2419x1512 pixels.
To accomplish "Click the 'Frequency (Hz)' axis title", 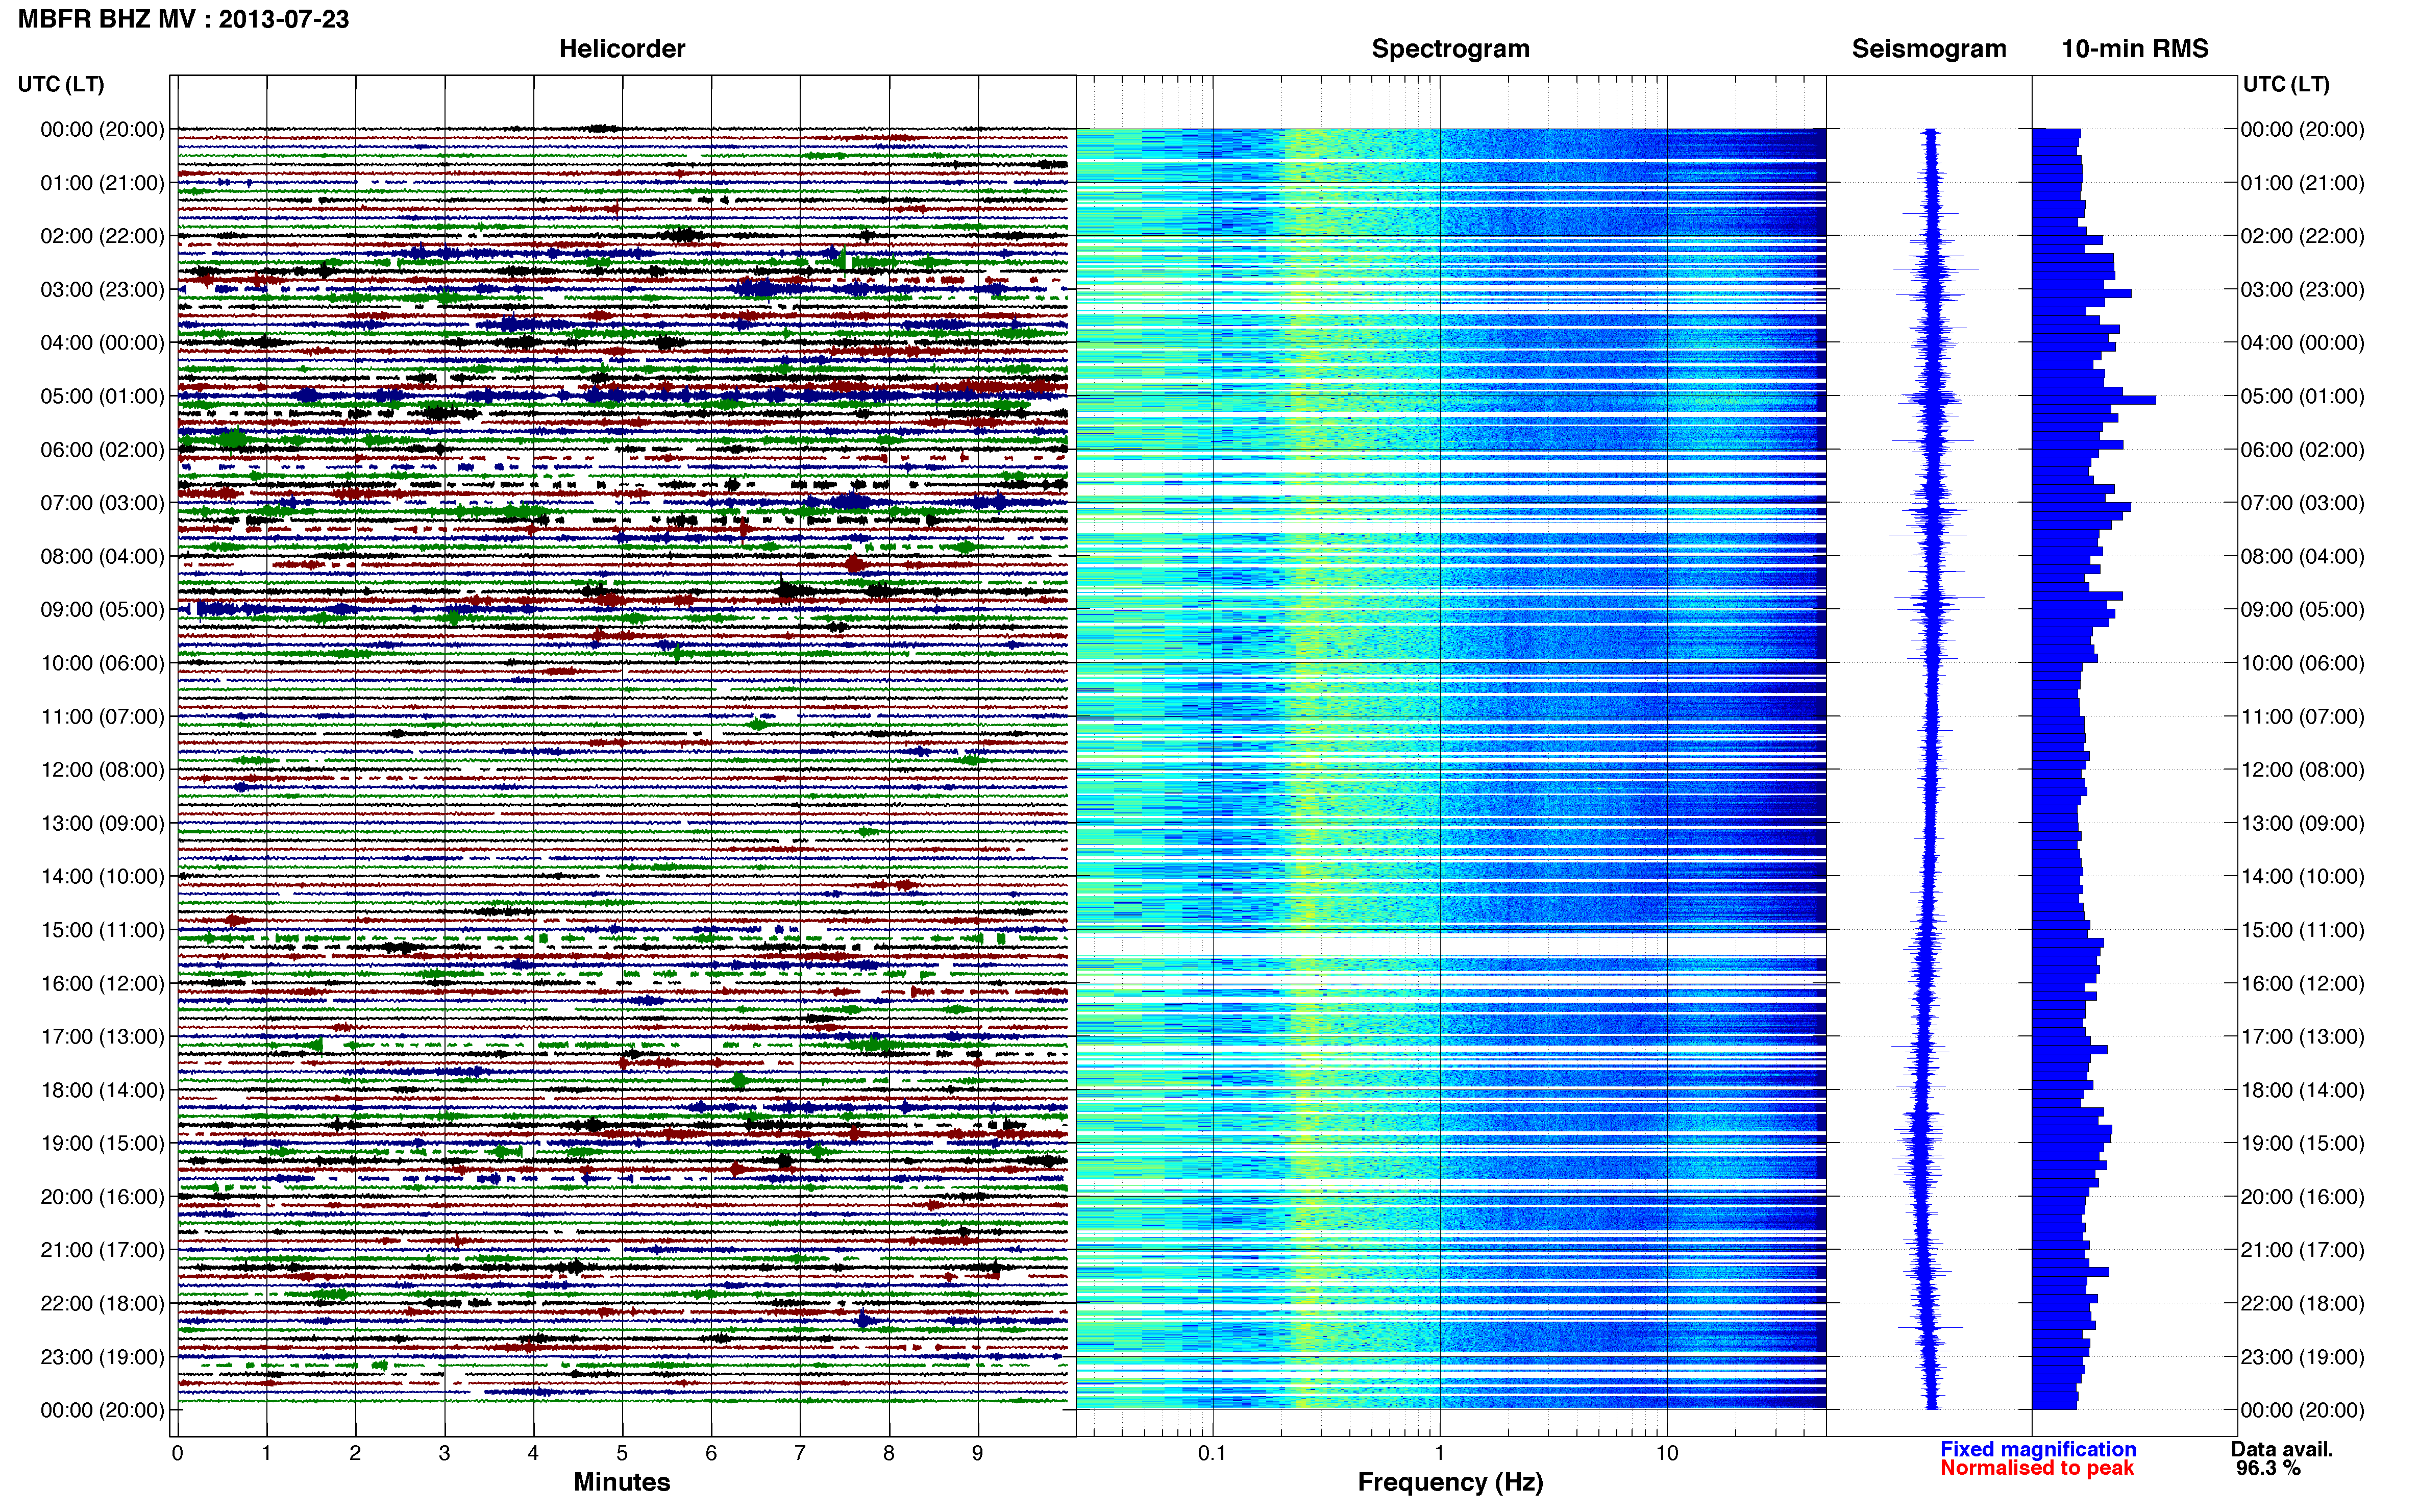I will click(x=1450, y=1482).
